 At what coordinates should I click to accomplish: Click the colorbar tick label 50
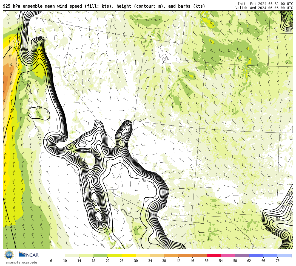click(x=207, y=261)
